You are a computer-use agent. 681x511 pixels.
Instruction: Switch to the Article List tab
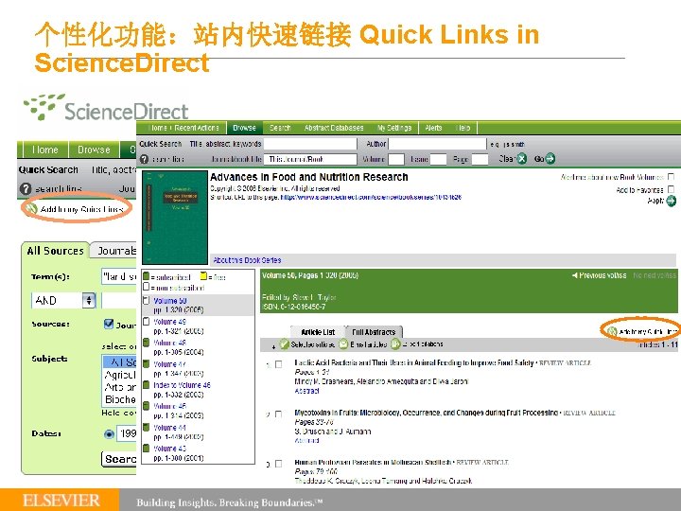(x=318, y=332)
